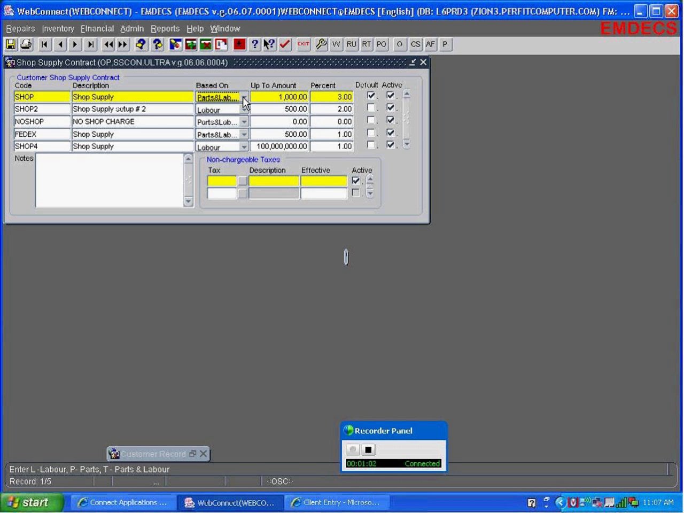Toggle Active checkbox for FEDEX row
Screen dimensions: 684x513
(x=390, y=133)
